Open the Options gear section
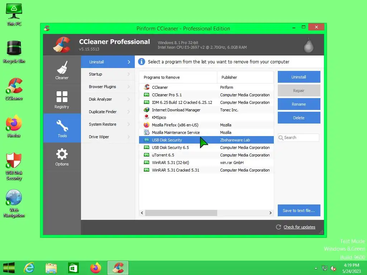The height and width of the screenshot is (275, 367). [62, 157]
